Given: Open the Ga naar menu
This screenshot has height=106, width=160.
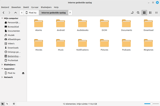Looking at the screenshot, I should coord(35,7).
